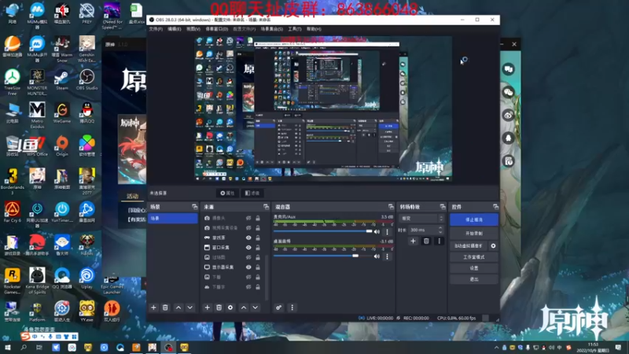Pop out the Audio Mixer dock panel

391,207
